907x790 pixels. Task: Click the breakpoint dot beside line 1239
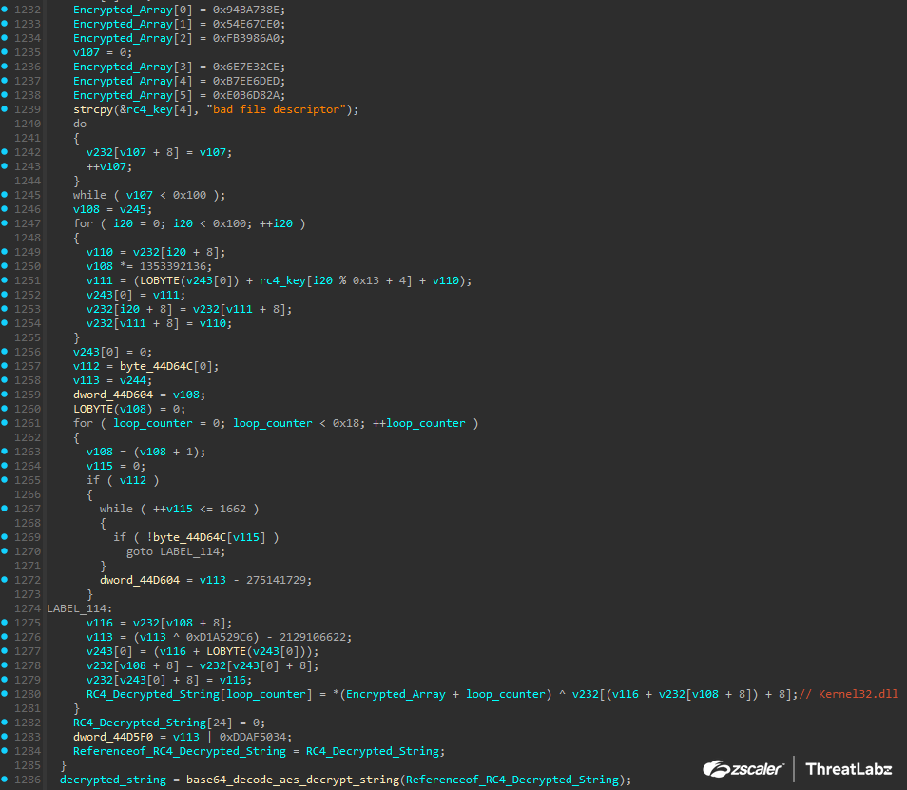click(5, 109)
